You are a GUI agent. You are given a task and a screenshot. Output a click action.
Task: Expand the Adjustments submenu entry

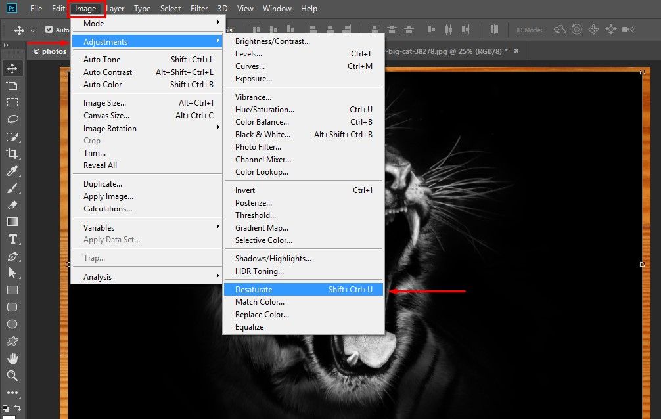pos(147,41)
